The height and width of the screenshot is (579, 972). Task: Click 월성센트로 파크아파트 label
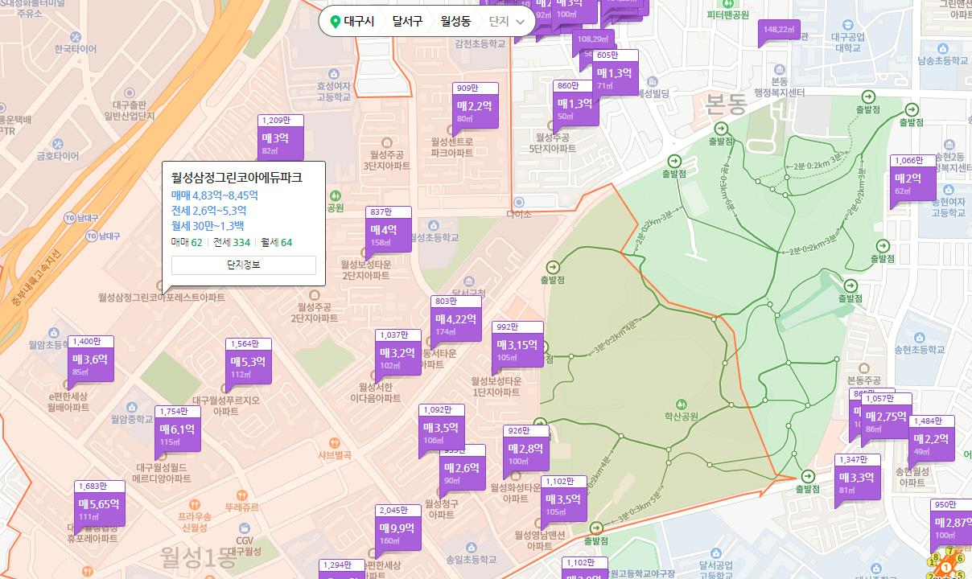pyautogui.click(x=452, y=147)
